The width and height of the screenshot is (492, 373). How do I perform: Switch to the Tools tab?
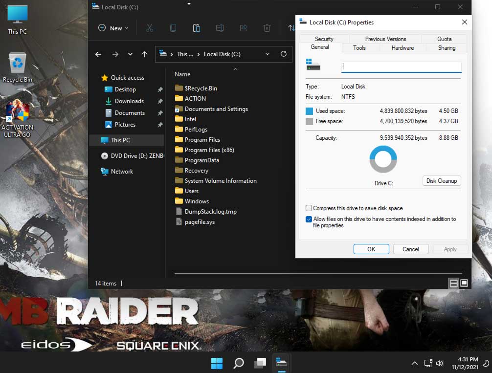(359, 48)
